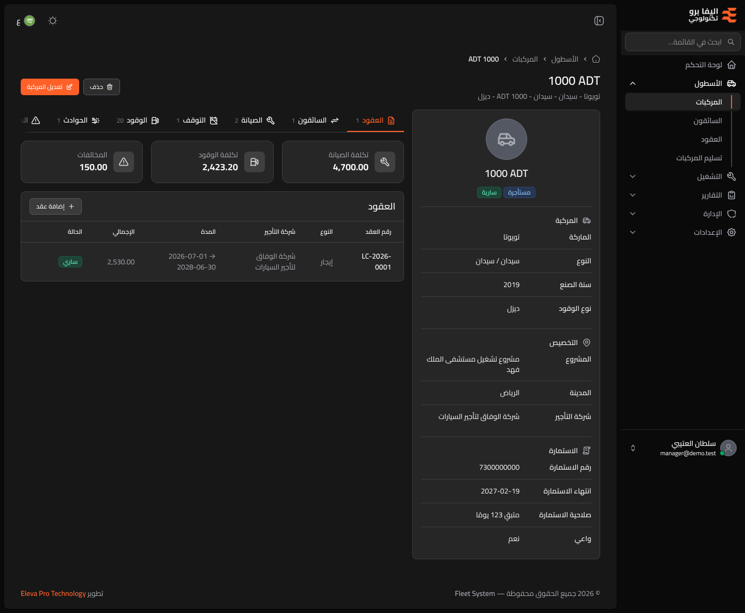Open the user account switcher chevrons
Image resolution: width=745 pixels, height=613 pixels.
[633, 448]
